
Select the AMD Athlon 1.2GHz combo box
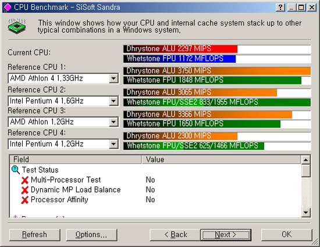[x=63, y=122]
